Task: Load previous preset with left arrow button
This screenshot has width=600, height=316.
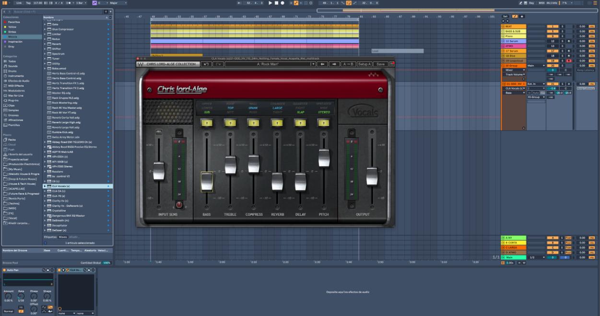Action: (323, 64)
